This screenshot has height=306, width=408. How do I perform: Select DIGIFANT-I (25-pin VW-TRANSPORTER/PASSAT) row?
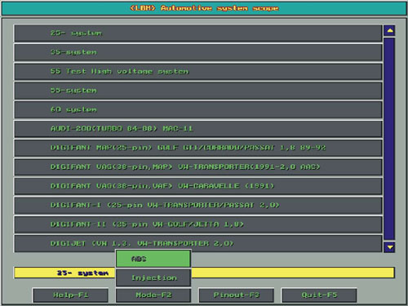click(198, 206)
